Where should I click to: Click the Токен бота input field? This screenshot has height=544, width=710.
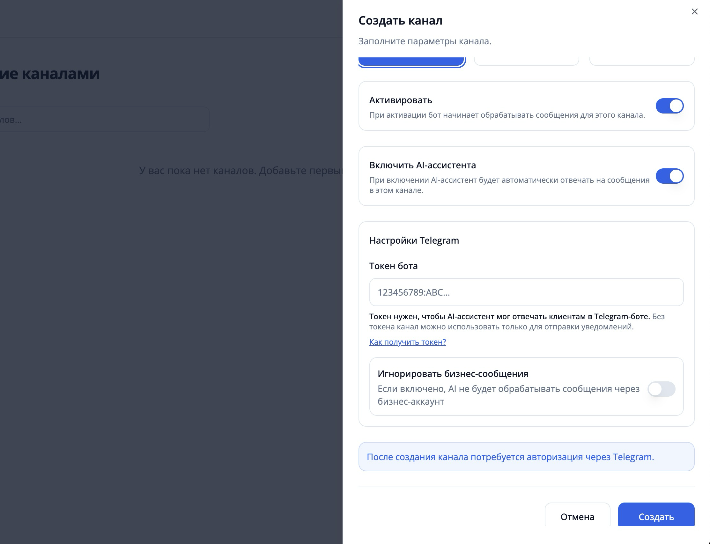tap(526, 292)
